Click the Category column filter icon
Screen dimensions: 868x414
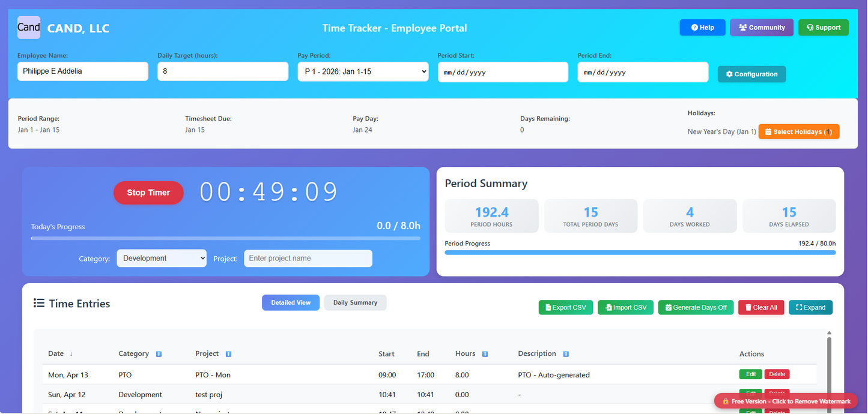click(x=159, y=354)
